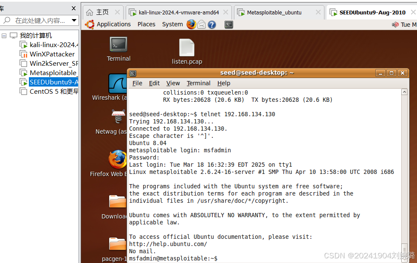Screen dimensions: 417x263
Task: Click the terminal title bar
Action: (x=256, y=73)
